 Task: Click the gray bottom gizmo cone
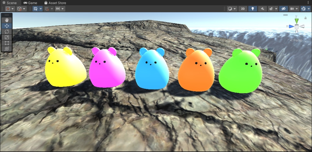pos(297,31)
